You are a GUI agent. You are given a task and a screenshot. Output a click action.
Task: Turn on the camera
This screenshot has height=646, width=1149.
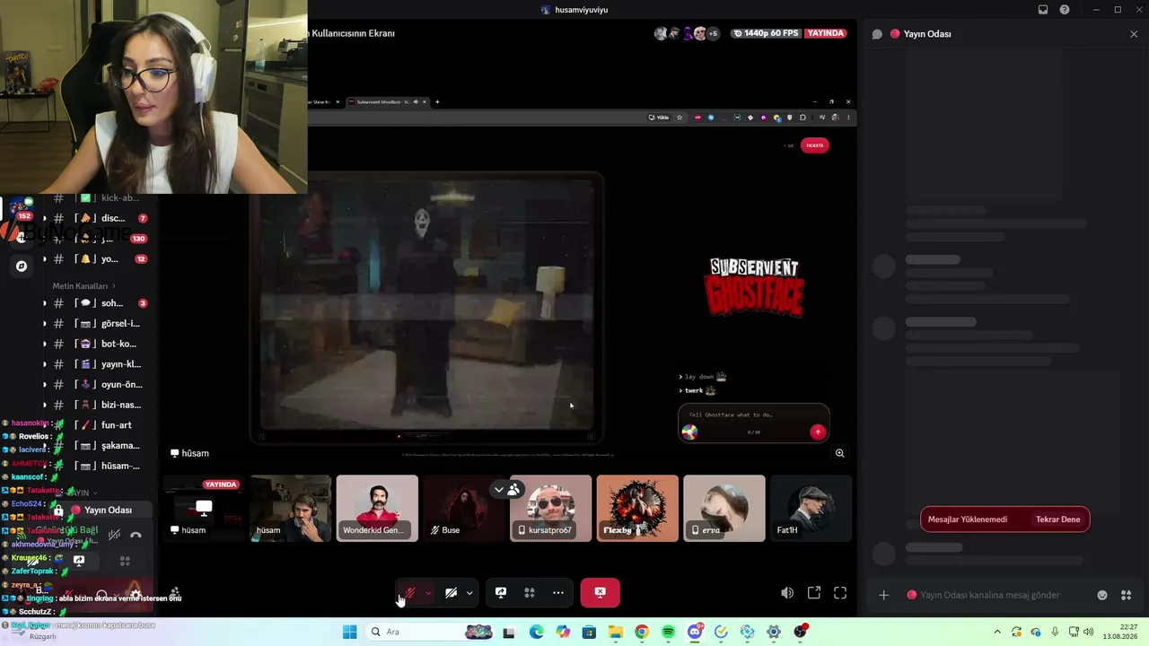[x=451, y=592]
